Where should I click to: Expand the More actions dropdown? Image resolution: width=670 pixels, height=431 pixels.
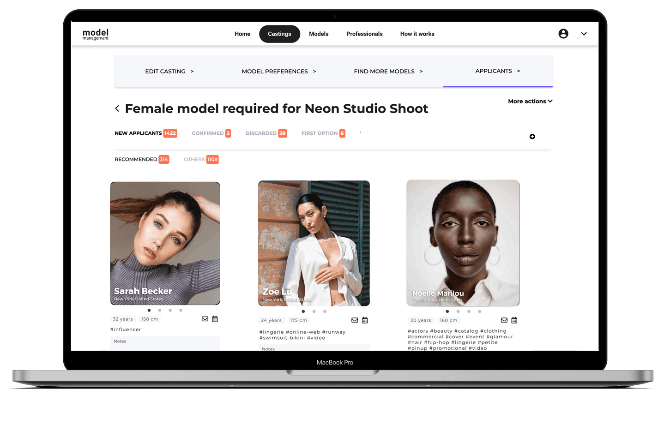click(x=530, y=101)
